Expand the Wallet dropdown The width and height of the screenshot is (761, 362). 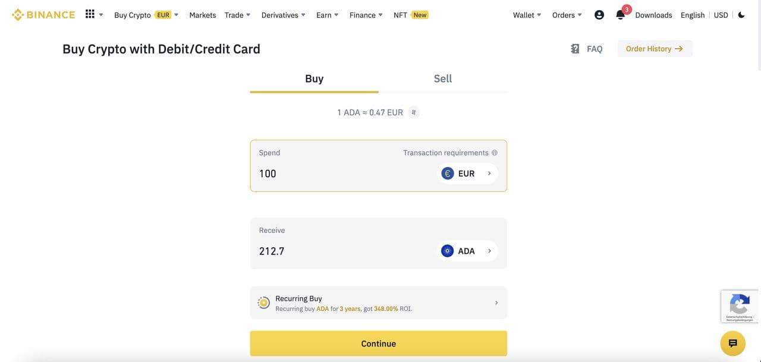(x=527, y=15)
